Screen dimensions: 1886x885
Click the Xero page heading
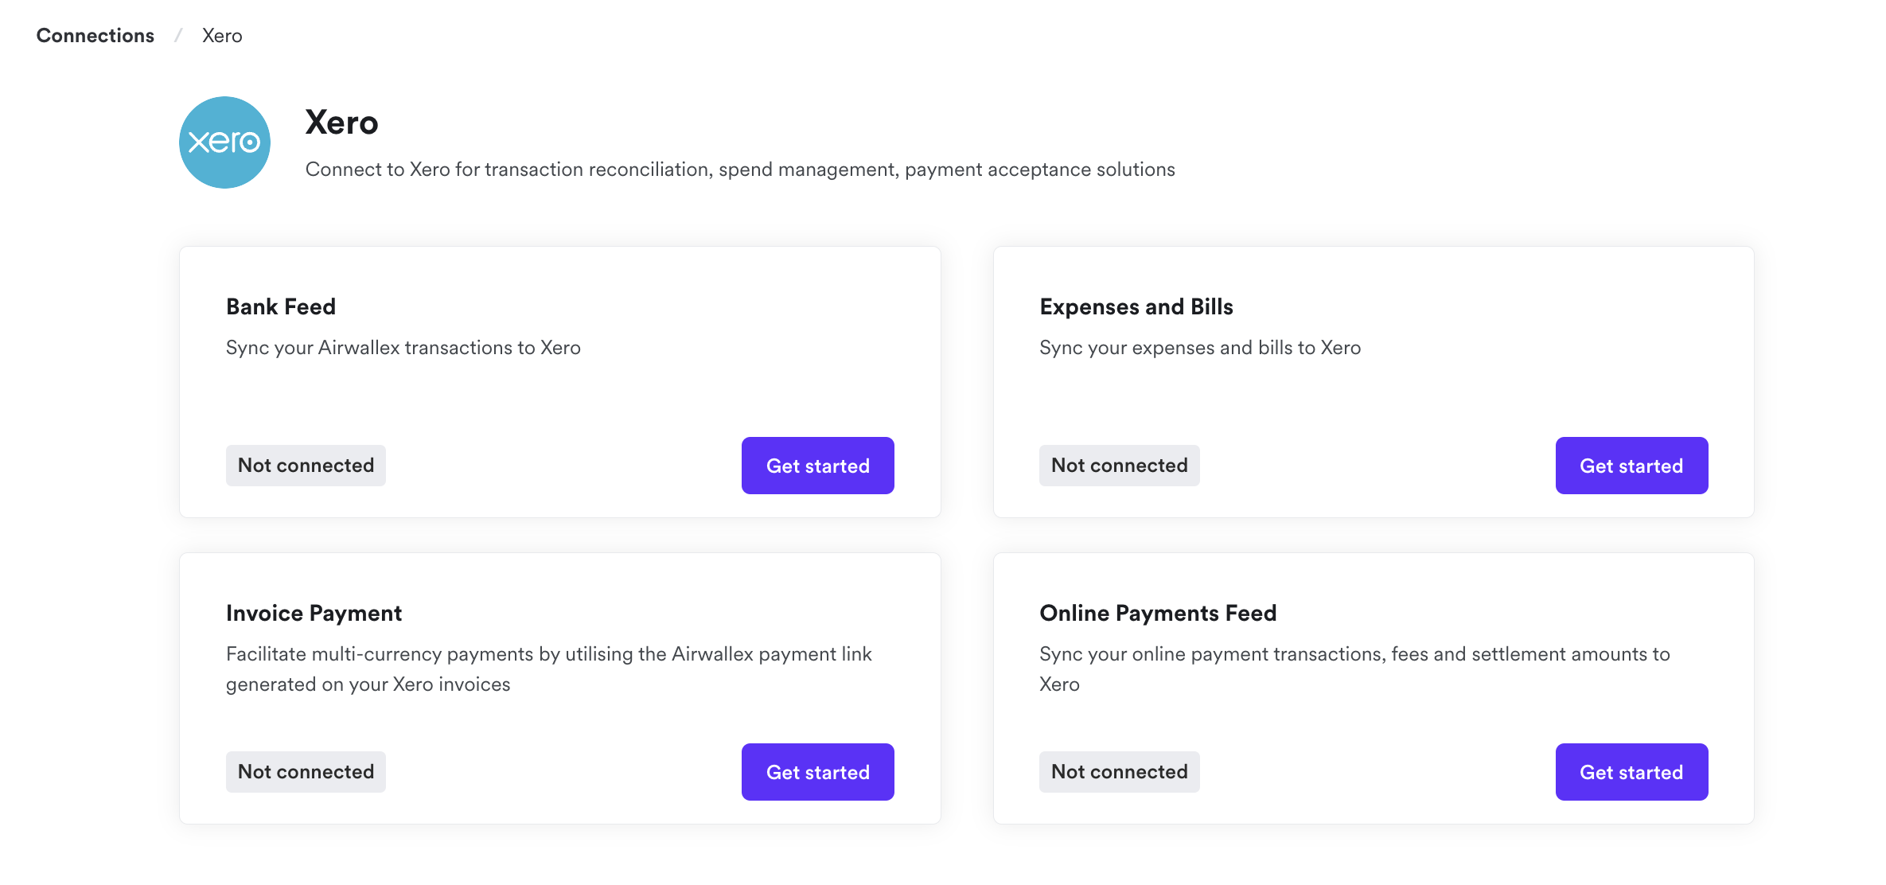pos(341,123)
